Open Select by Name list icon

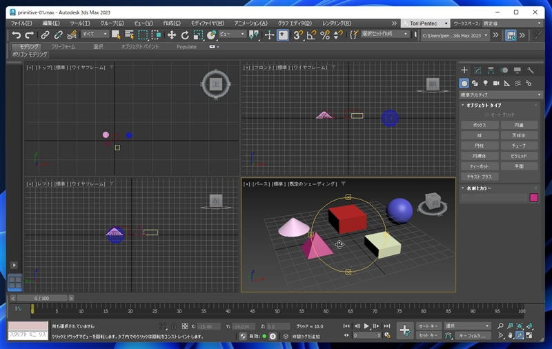pos(129,34)
